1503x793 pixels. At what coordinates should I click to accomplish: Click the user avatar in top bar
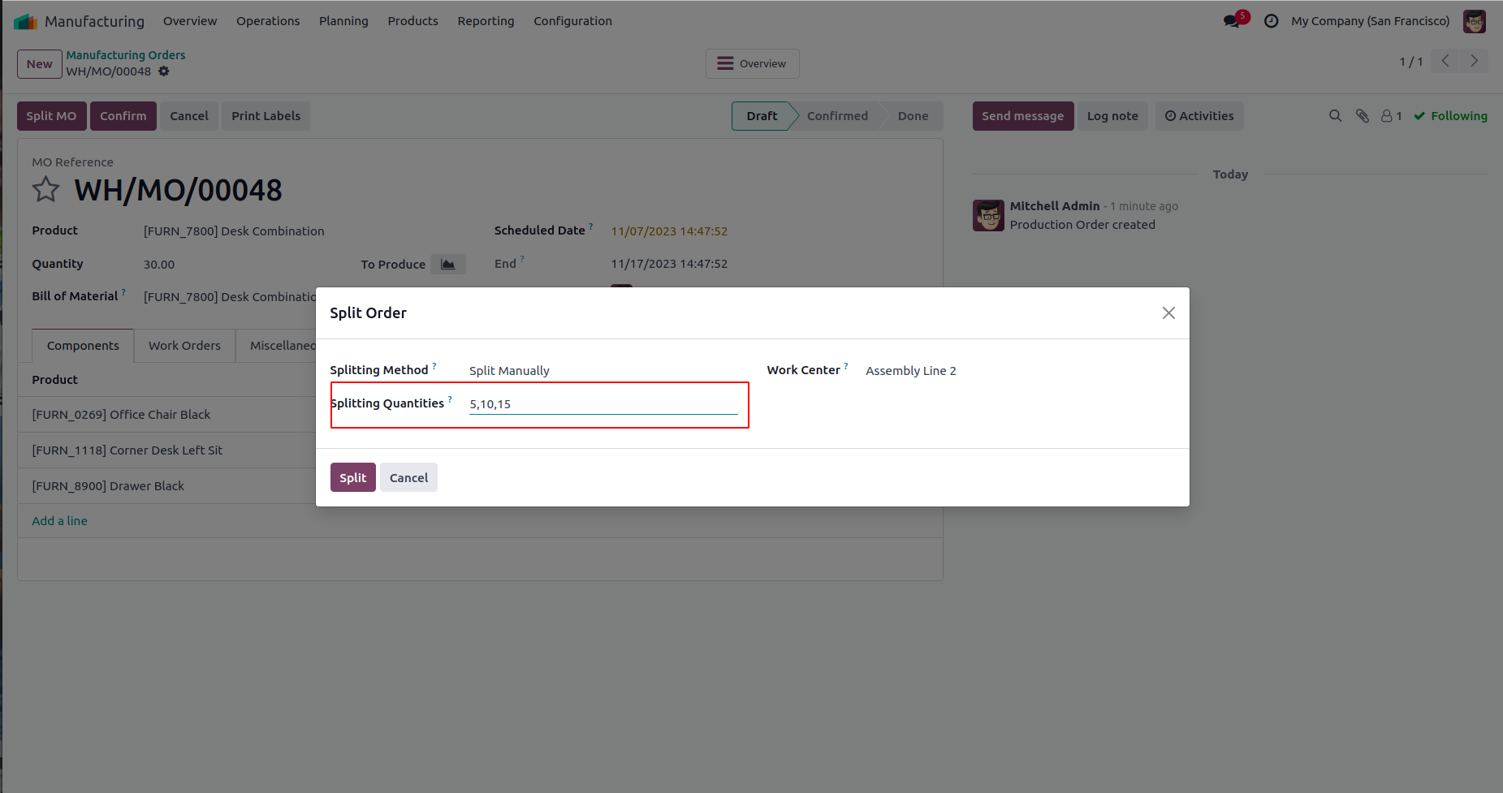tap(1474, 21)
